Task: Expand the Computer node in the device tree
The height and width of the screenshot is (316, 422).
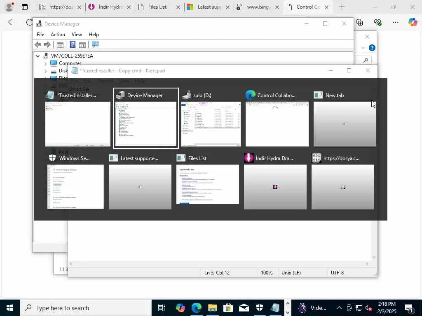Action: tap(45, 64)
